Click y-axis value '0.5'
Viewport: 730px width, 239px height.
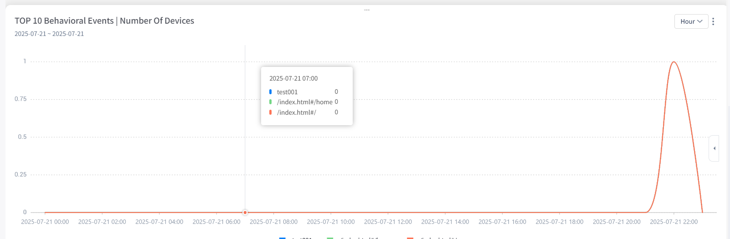tap(22, 137)
